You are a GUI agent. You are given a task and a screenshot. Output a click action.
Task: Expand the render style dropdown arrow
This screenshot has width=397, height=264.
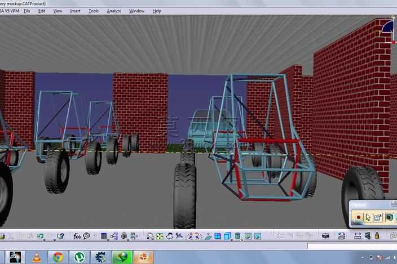242,239
